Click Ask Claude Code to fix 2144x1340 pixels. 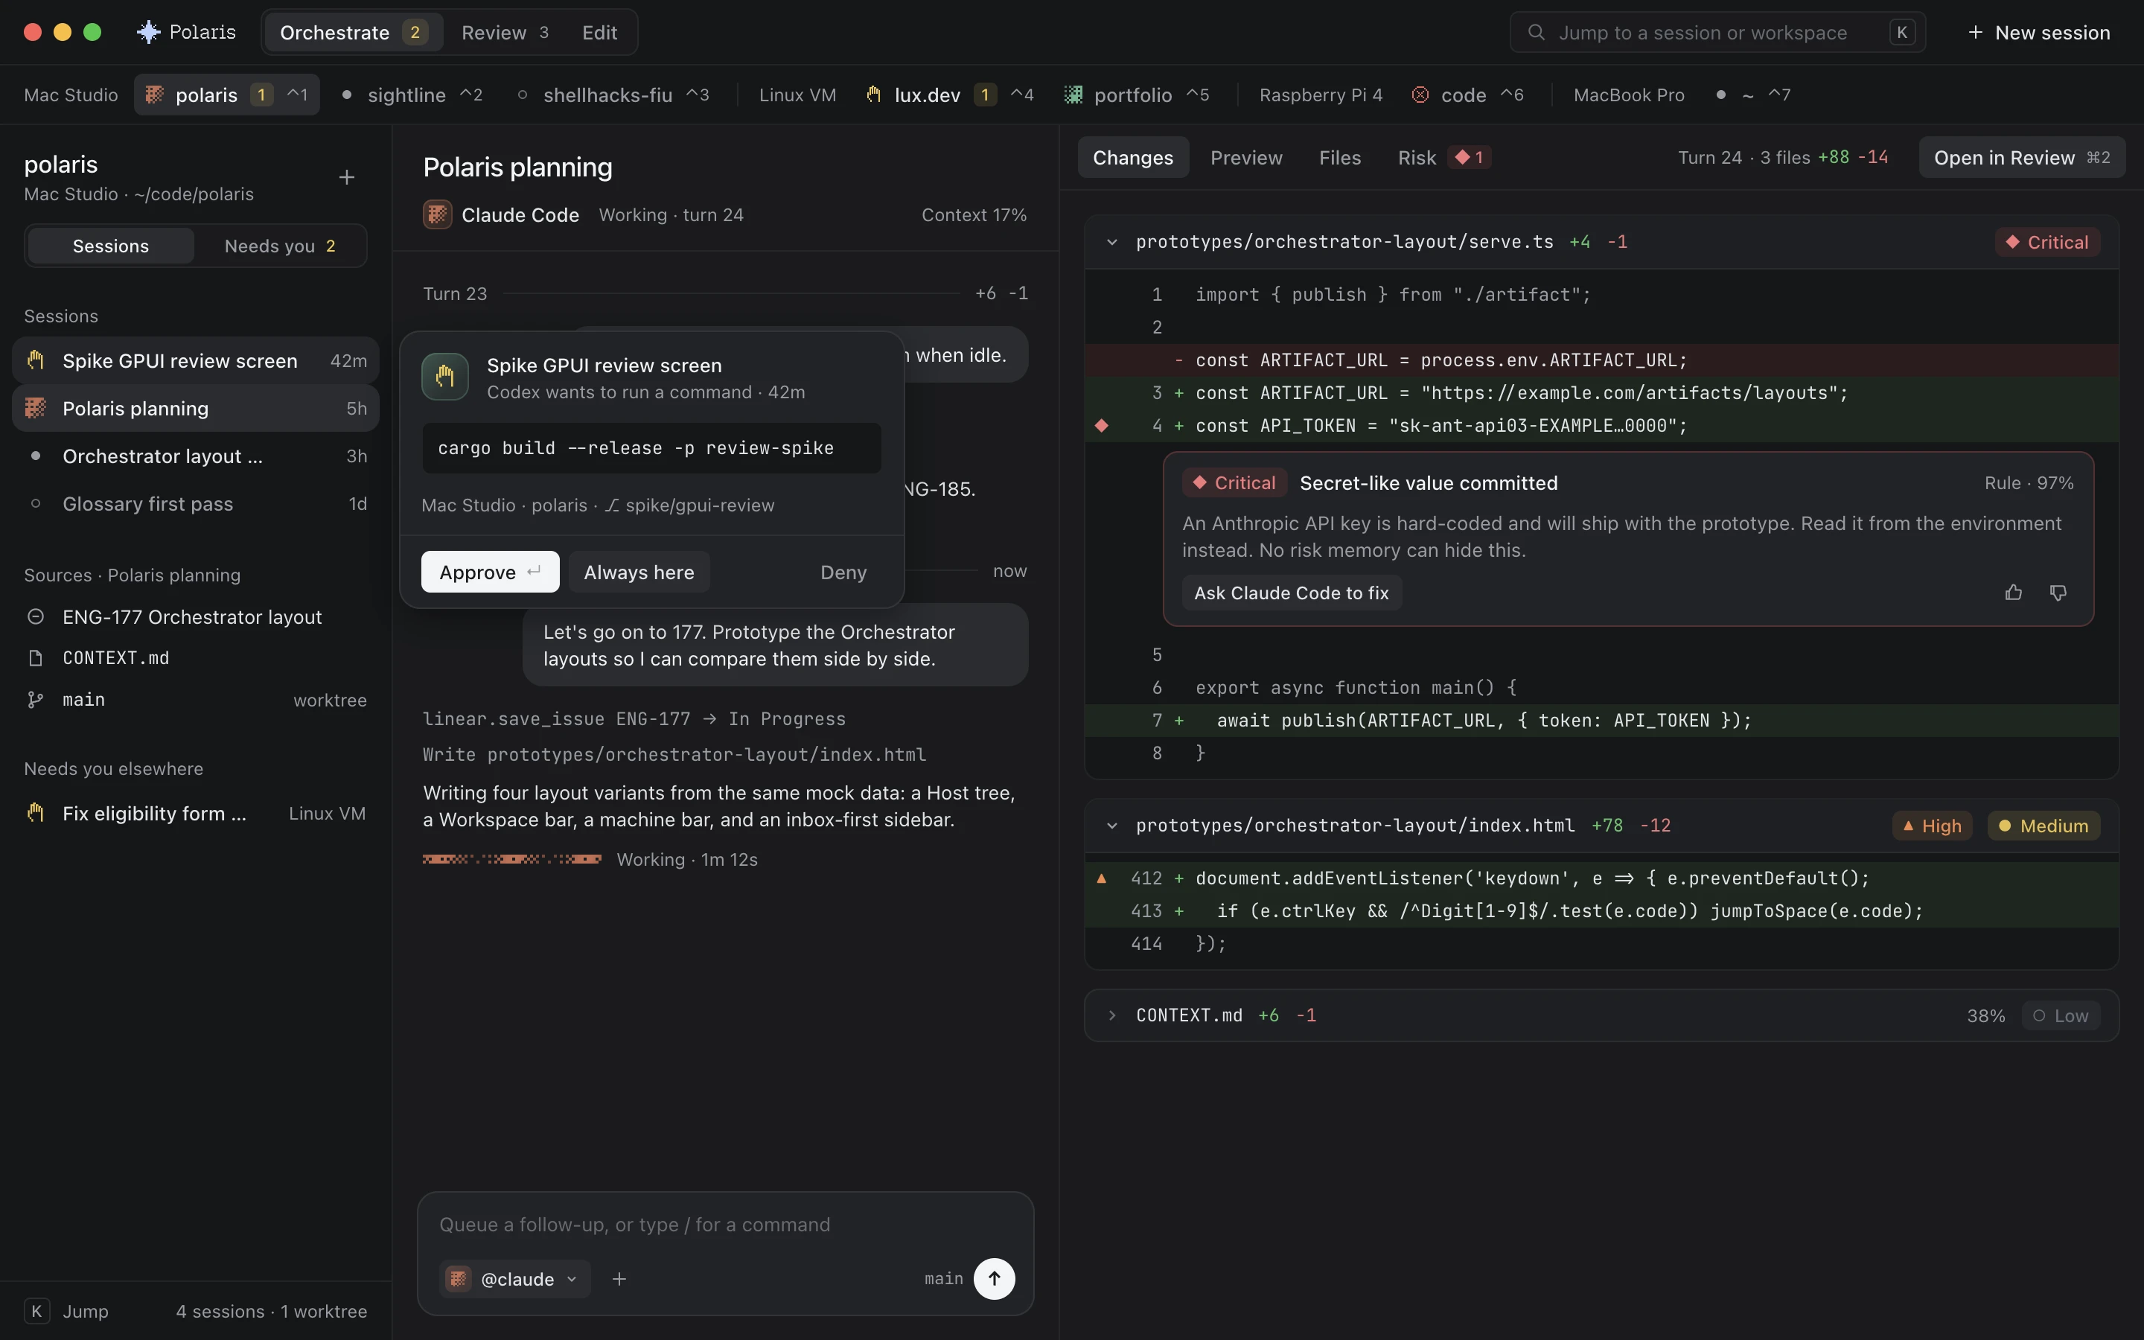(x=1291, y=593)
